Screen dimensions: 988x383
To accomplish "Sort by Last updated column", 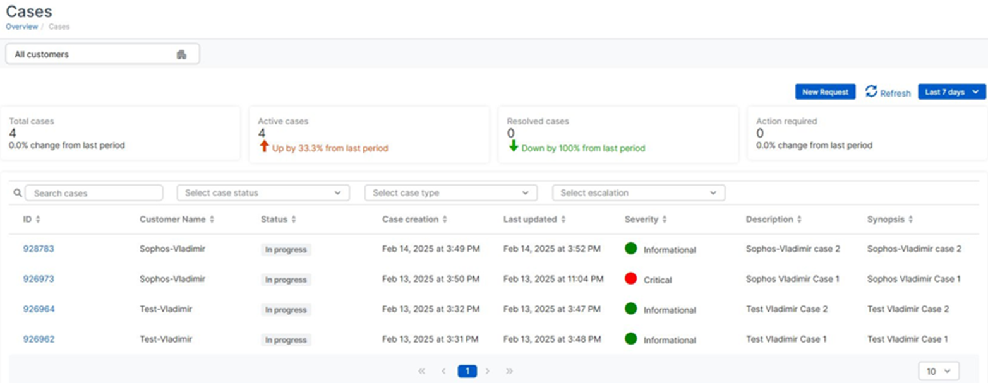I will point(563,220).
